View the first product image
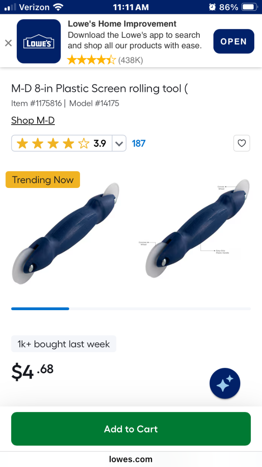Image resolution: width=262 pixels, height=467 pixels. [65, 233]
